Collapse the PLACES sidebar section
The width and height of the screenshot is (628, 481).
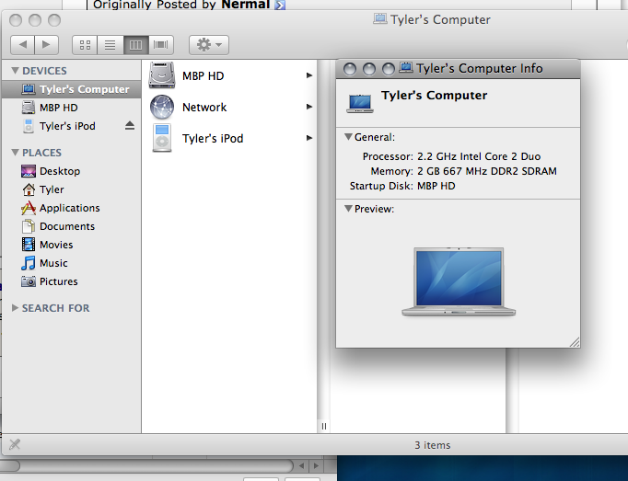tap(16, 153)
